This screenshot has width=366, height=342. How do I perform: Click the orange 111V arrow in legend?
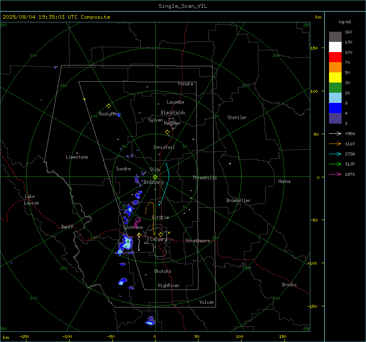[335, 144]
